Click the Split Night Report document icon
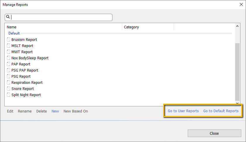This screenshot has width=246, height=142. (x=8, y=95)
